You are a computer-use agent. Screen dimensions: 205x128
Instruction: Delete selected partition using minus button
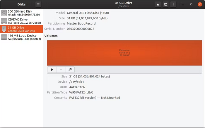point(61,70)
